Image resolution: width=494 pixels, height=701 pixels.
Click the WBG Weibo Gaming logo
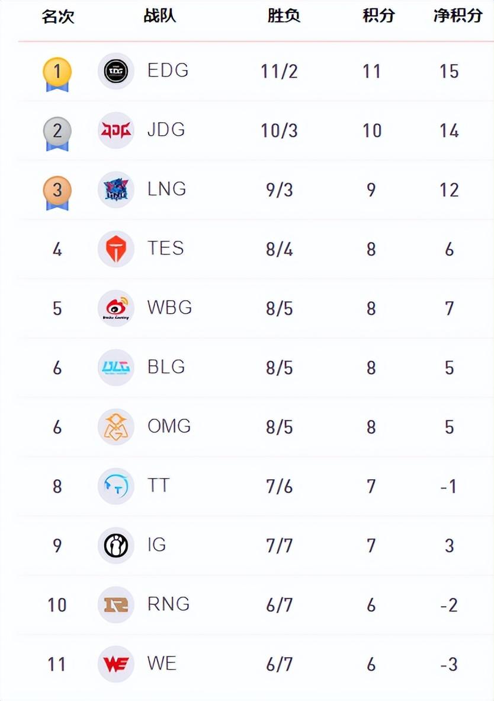(116, 308)
